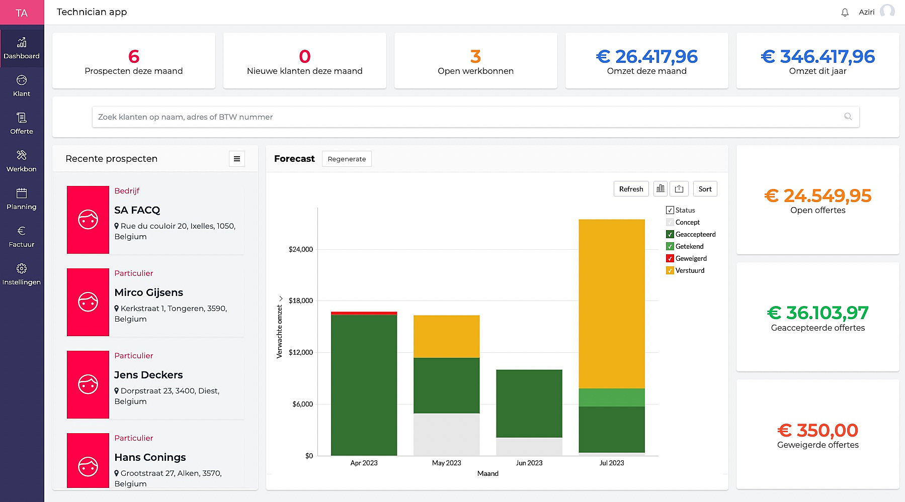Open the Factuur section in sidebar

22,237
